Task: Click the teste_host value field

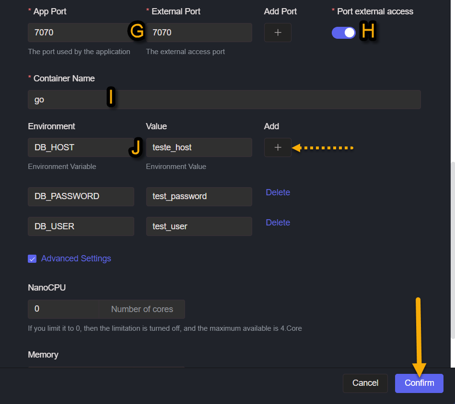Action: click(199, 147)
